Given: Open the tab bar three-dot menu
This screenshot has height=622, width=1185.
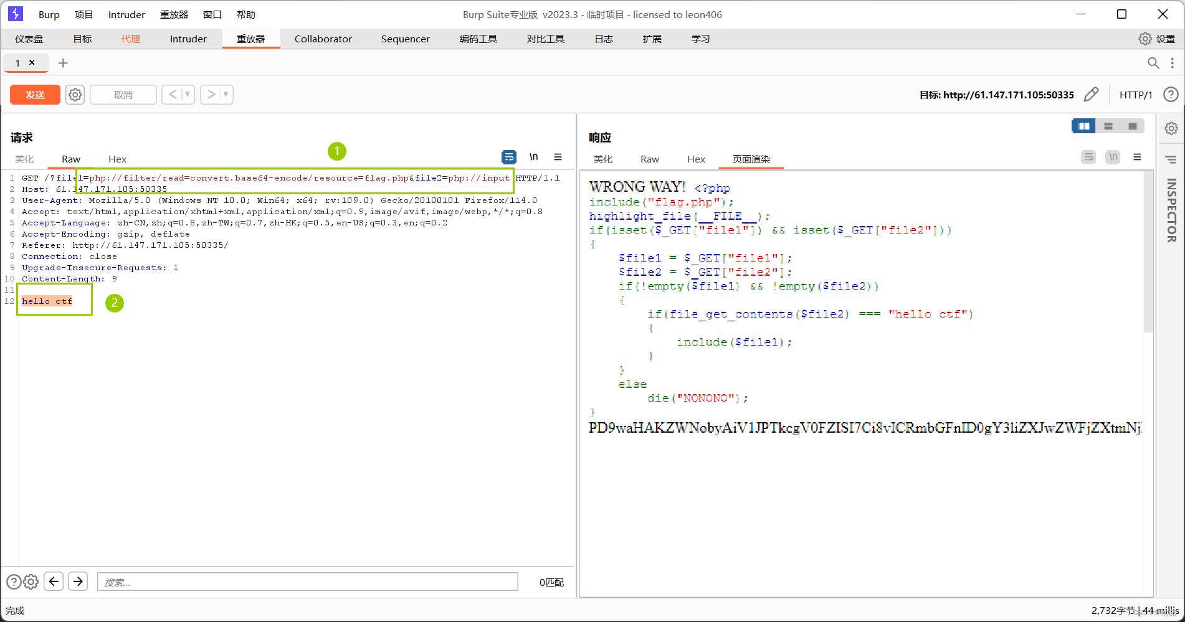Looking at the screenshot, I should tap(1173, 63).
